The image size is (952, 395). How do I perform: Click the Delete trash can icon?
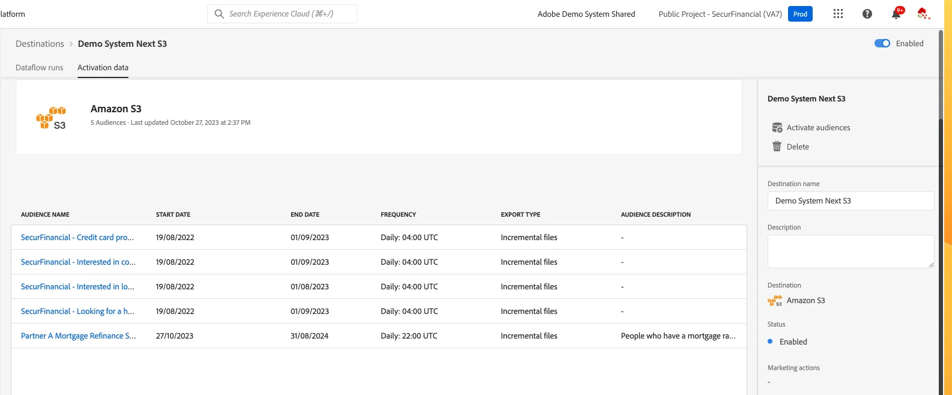click(777, 146)
